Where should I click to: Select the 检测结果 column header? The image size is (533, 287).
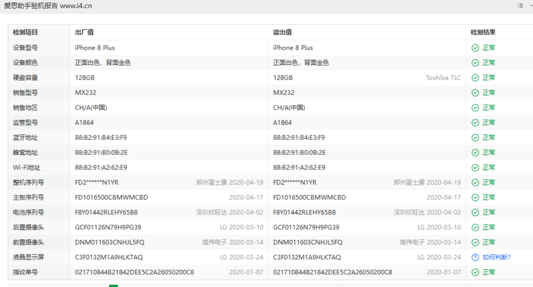(483, 32)
